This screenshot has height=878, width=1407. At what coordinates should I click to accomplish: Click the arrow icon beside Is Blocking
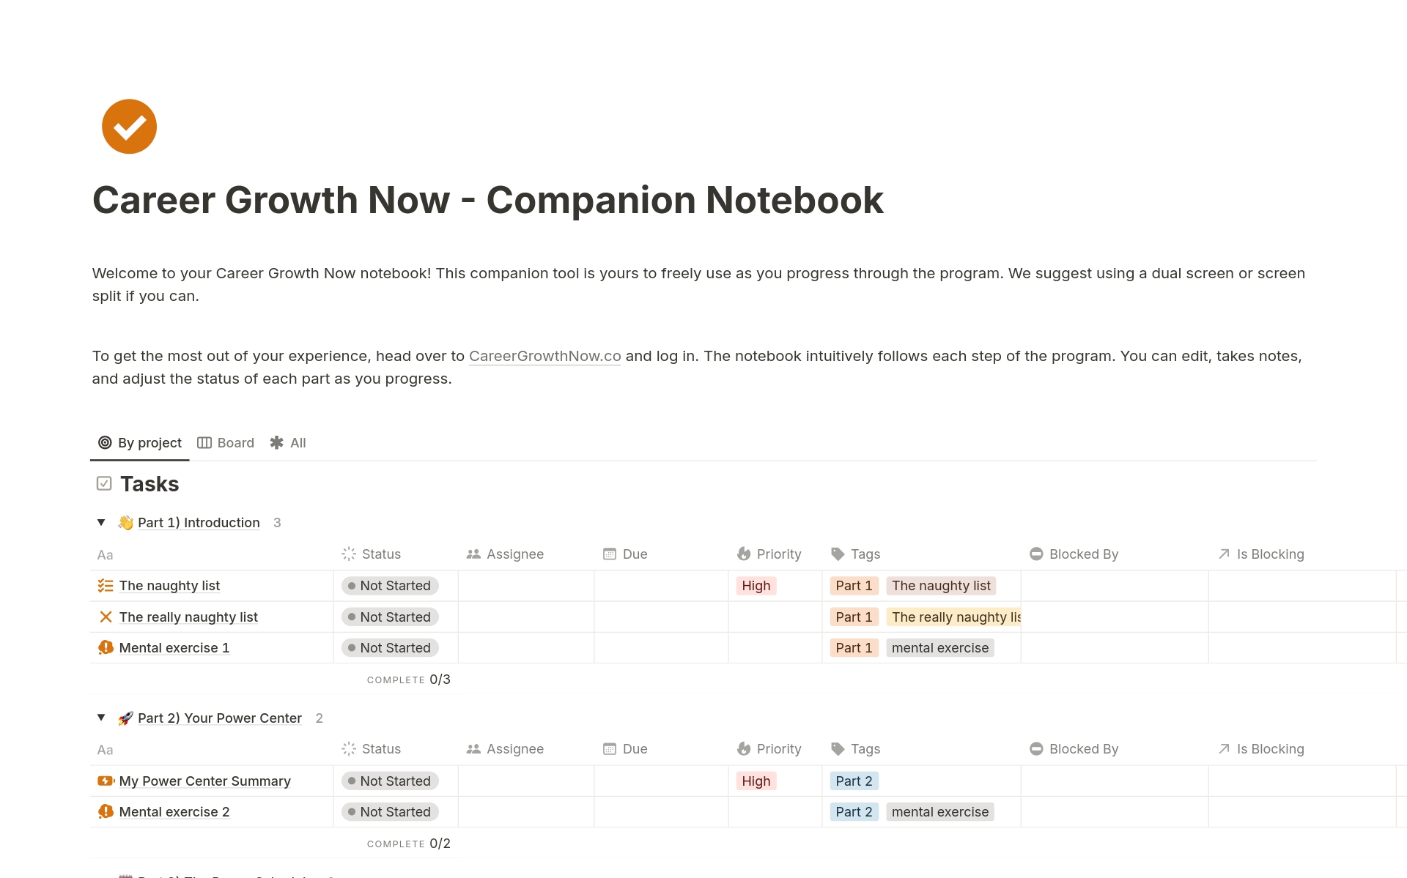coord(1223,554)
